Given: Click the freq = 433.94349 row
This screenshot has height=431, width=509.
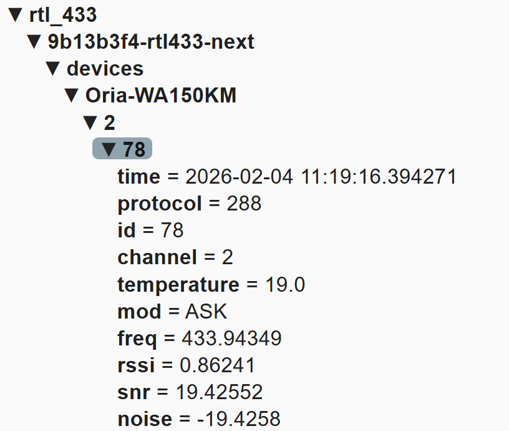Looking at the screenshot, I should (x=199, y=339).
